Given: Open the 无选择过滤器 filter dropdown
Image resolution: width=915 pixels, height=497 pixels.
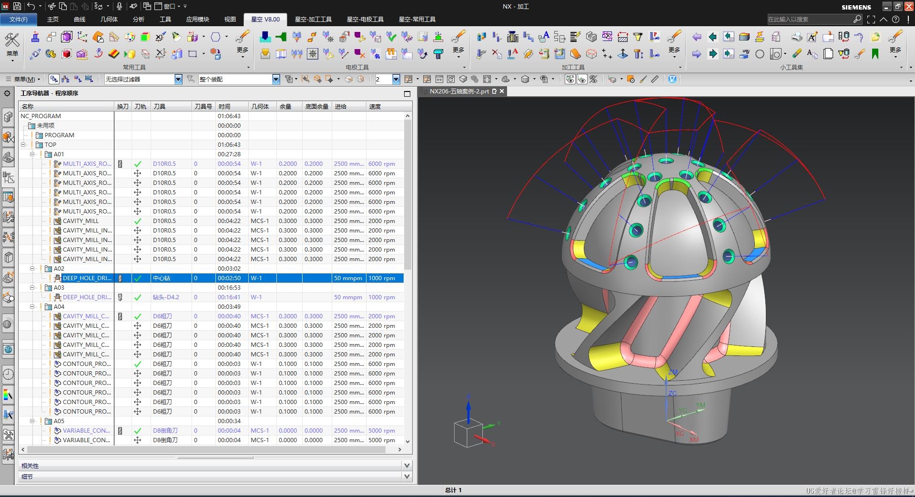Looking at the screenshot, I should [178, 79].
